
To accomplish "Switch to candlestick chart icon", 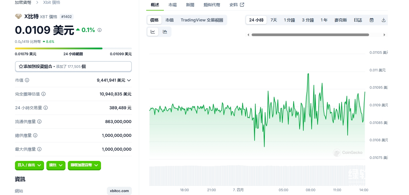I will tap(165, 32).
